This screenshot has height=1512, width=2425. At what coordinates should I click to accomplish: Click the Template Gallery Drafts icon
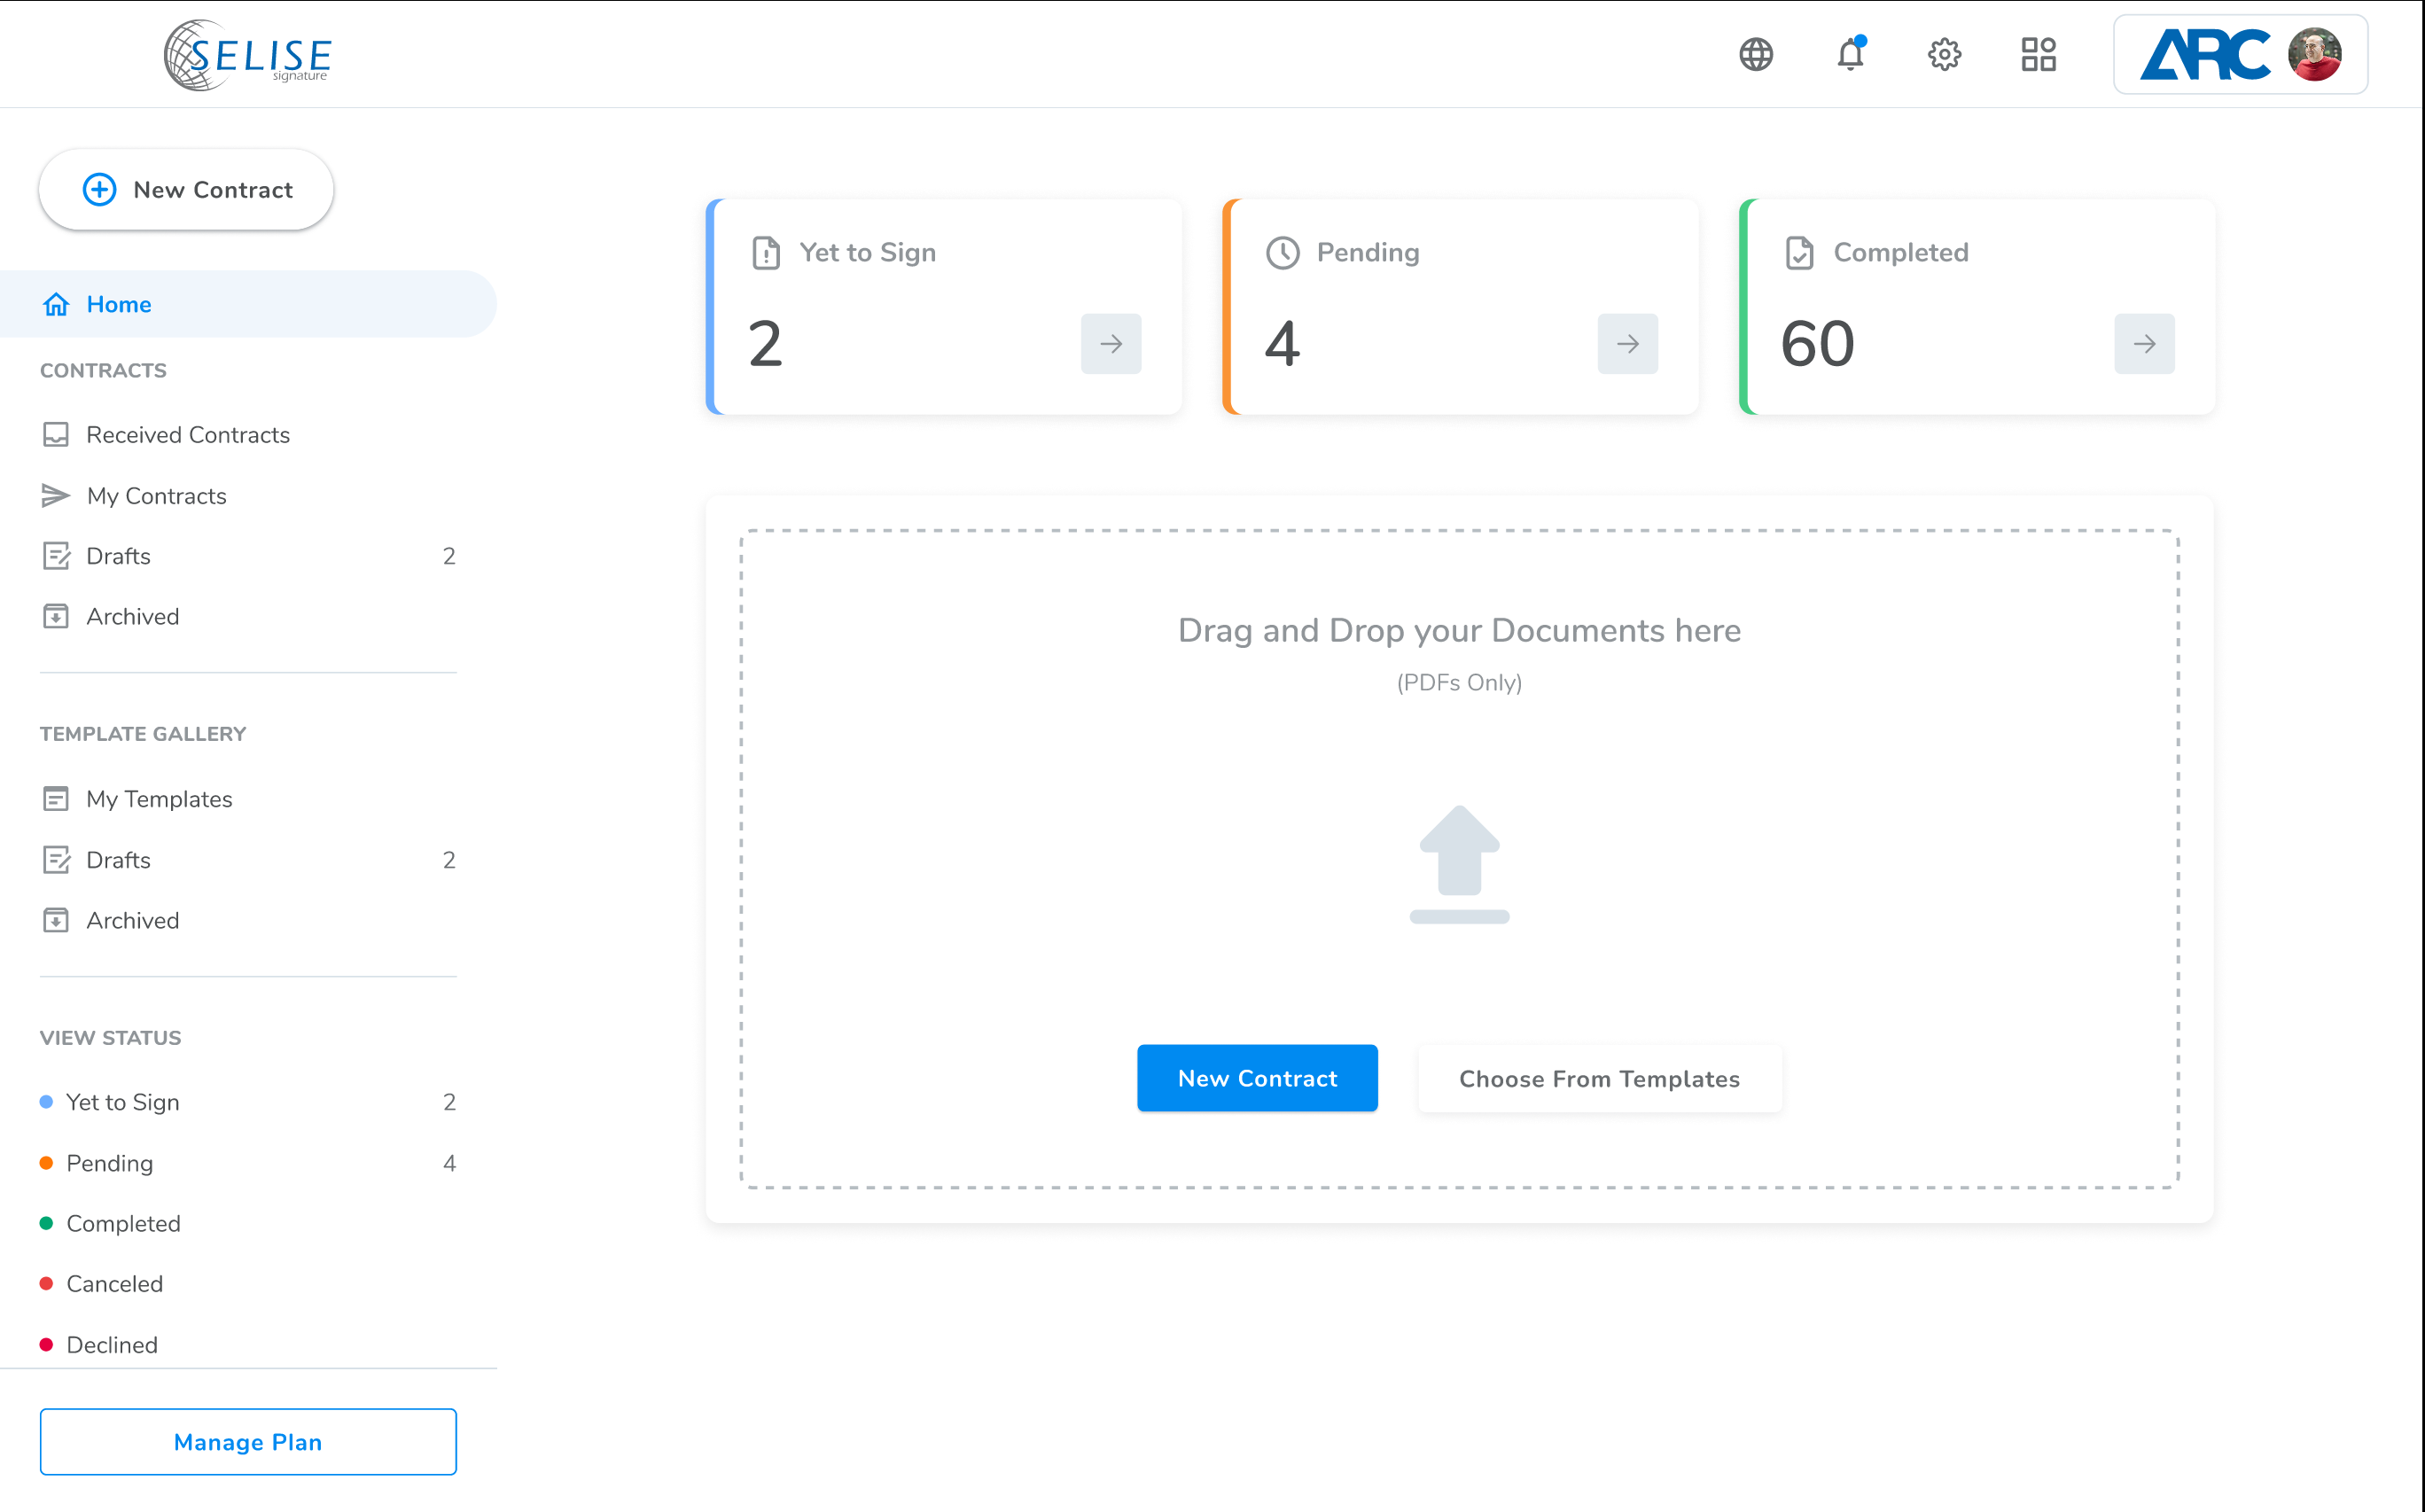[56, 860]
